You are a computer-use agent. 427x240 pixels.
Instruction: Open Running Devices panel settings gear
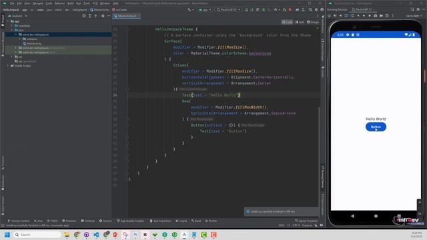pyautogui.click(x=418, y=9)
